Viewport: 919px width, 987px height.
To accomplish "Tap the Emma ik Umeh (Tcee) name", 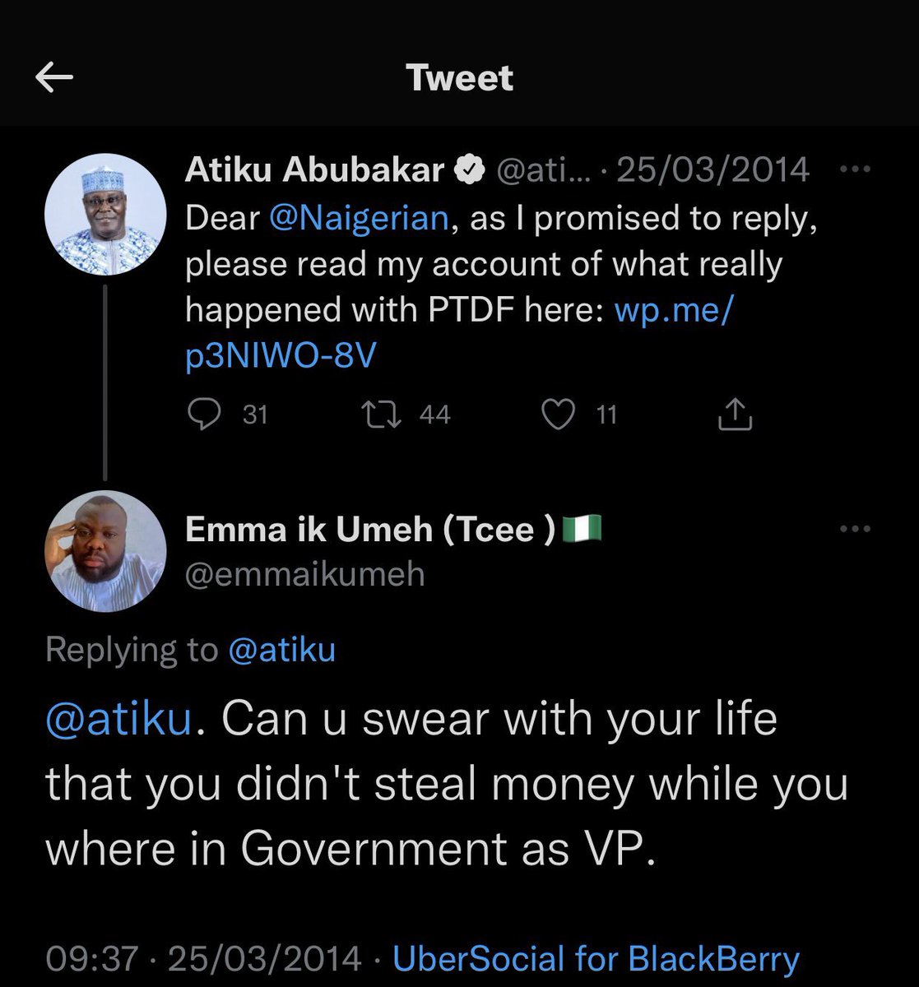I will (x=371, y=529).
